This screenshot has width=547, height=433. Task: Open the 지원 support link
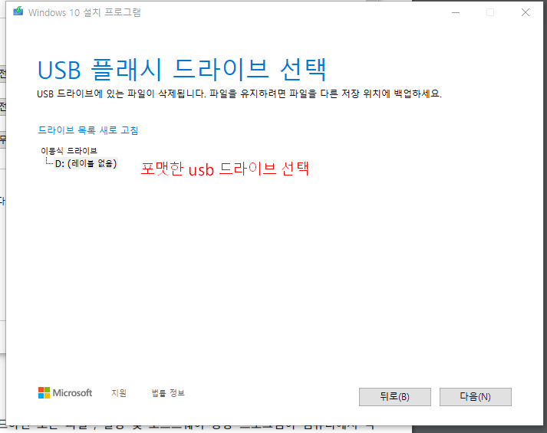119,393
